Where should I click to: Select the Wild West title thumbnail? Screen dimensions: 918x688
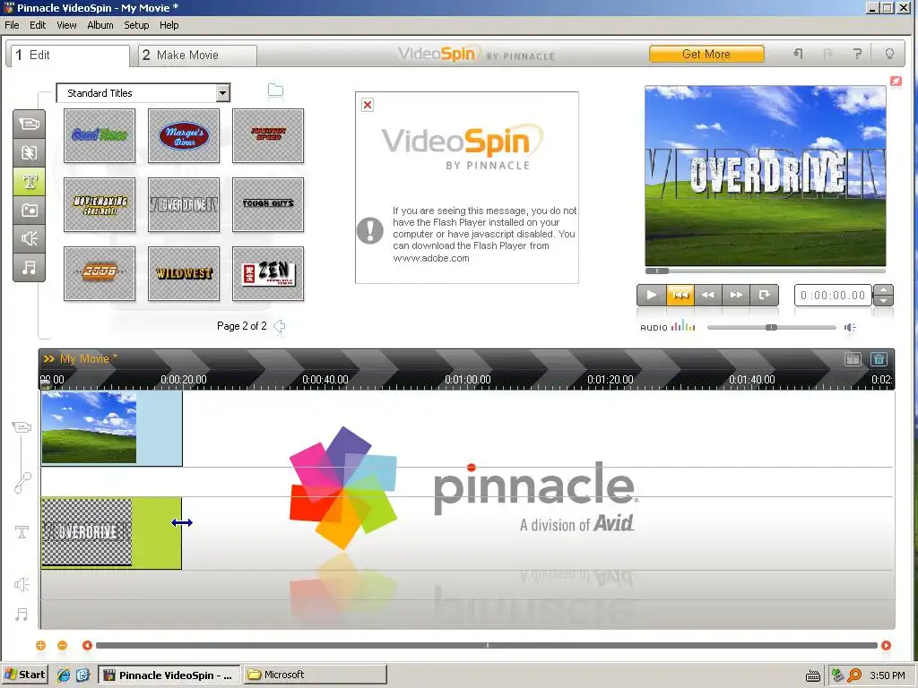pos(184,273)
